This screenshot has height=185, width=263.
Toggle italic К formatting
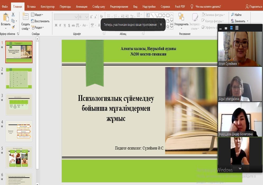(60, 25)
